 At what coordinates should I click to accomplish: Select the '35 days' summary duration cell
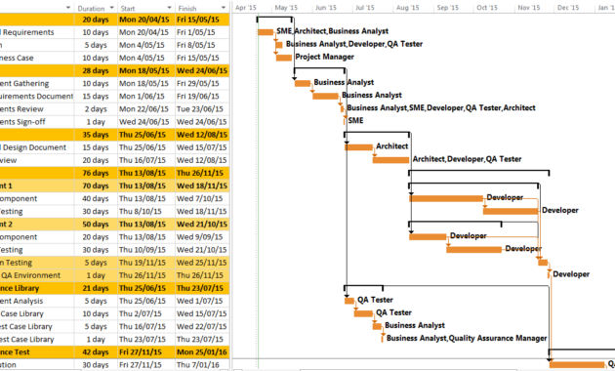96,135
